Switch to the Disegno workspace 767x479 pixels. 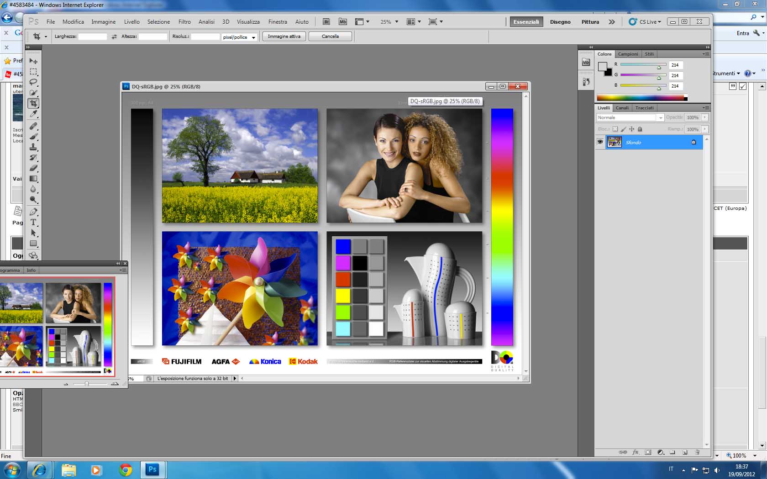pos(560,22)
